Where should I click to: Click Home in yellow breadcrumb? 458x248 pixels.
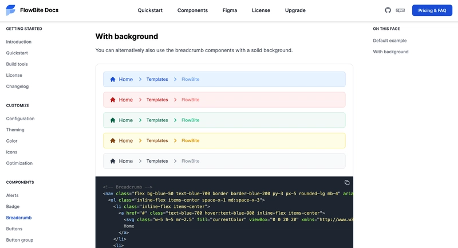coord(125,140)
